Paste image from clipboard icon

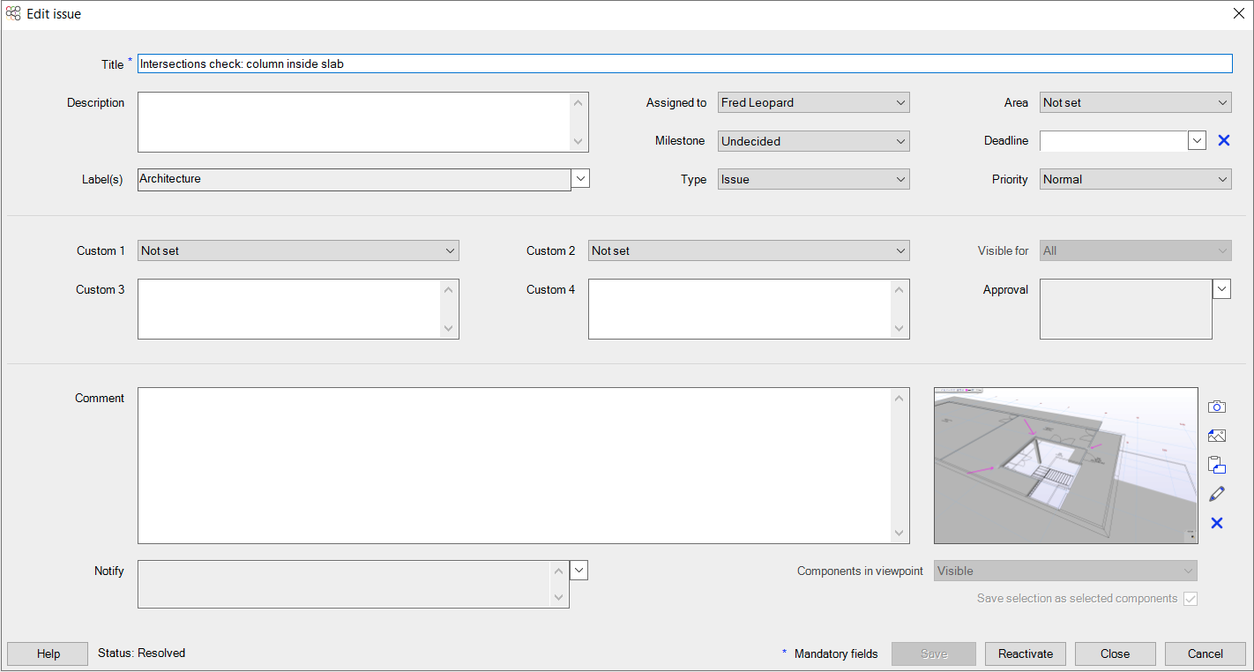(x=1217, y=465)
